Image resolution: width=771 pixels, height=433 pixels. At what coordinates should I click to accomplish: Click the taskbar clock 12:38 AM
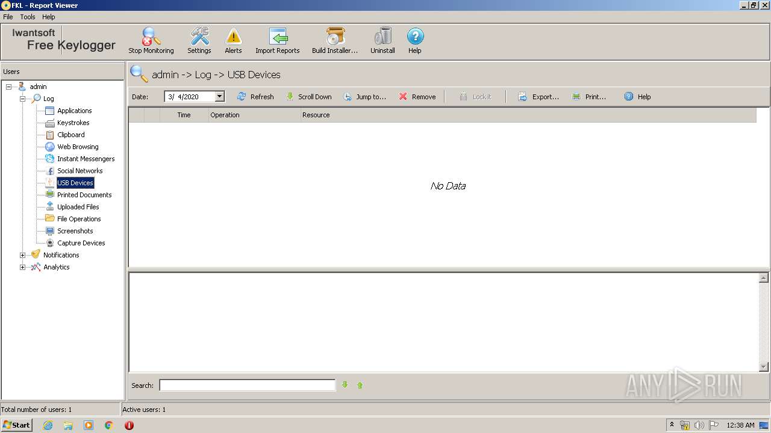pos(740,425)
